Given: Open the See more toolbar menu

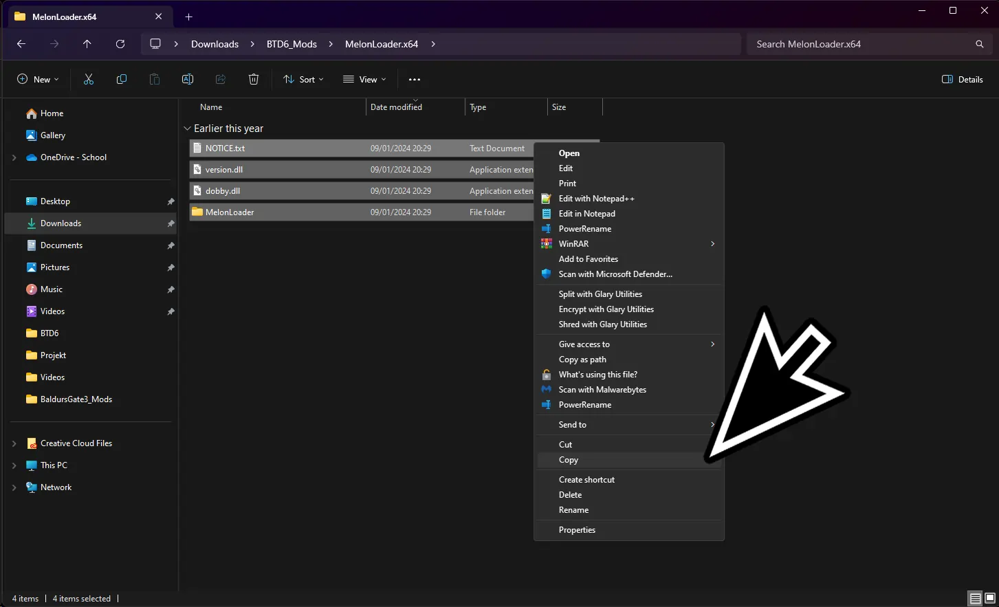Looking at the screenshot, I should [x=414, y=79].
